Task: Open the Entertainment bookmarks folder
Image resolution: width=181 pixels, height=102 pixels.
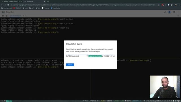Action: (x=7, y=8)
